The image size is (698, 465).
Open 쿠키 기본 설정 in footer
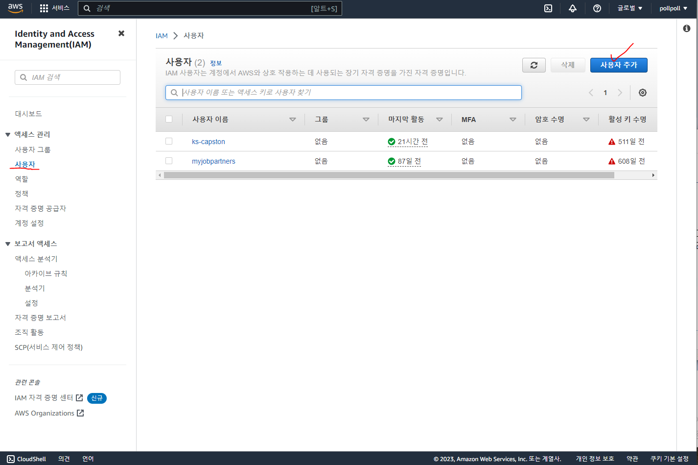pyautogui.click(x=669, y=459)
